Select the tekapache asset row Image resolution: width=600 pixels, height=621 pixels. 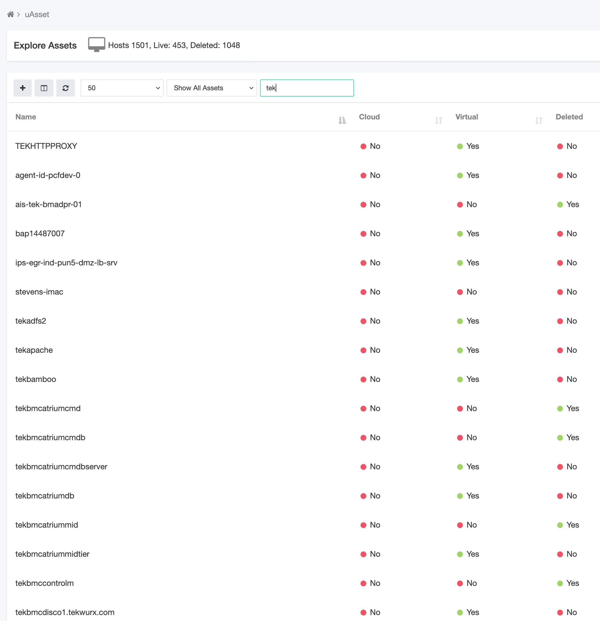[x=34, y=350]
